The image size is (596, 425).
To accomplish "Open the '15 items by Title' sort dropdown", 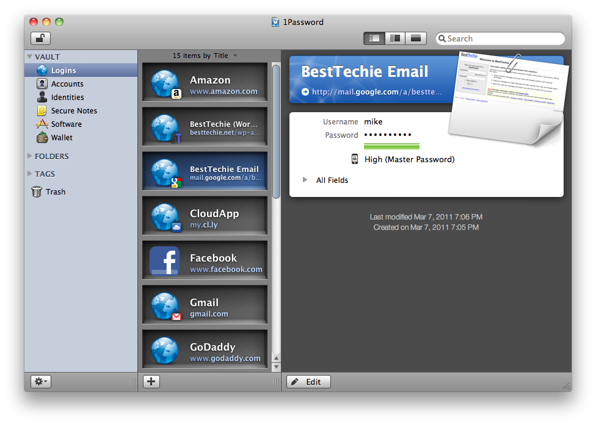I will pos(205,55).
